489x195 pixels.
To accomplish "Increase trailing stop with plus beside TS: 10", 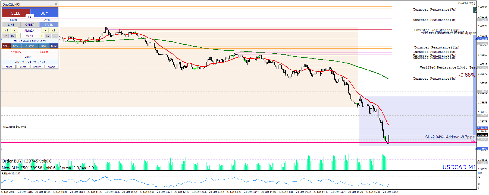I will click(x=42, y=36).
